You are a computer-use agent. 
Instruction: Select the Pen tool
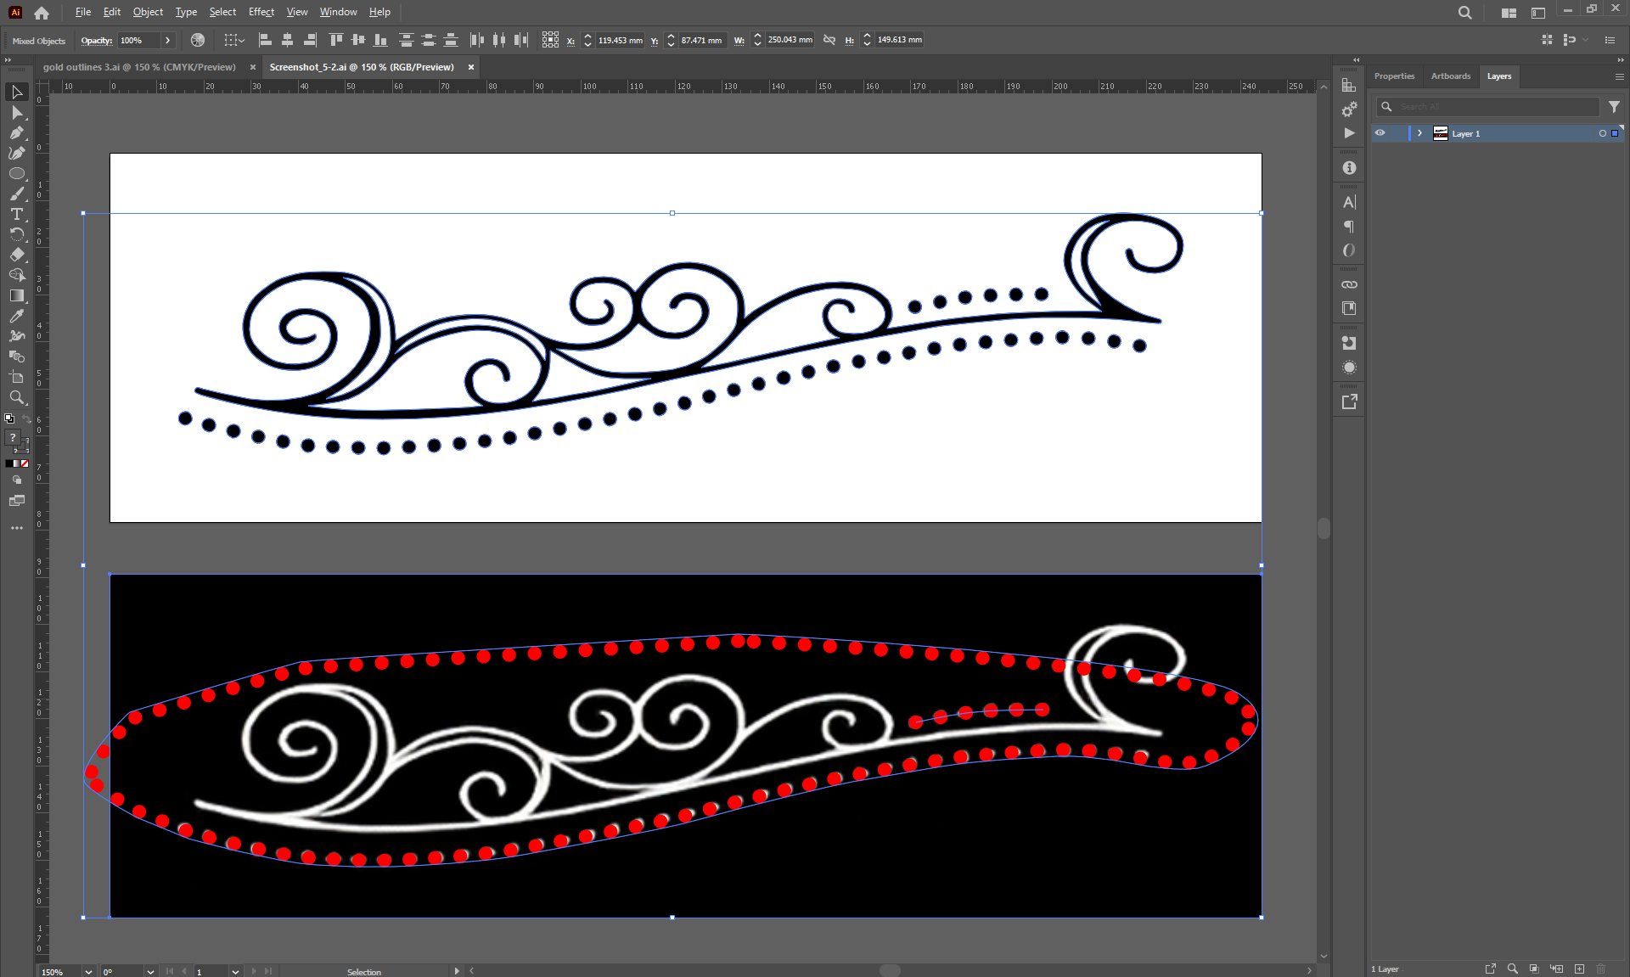coord(16,132)
